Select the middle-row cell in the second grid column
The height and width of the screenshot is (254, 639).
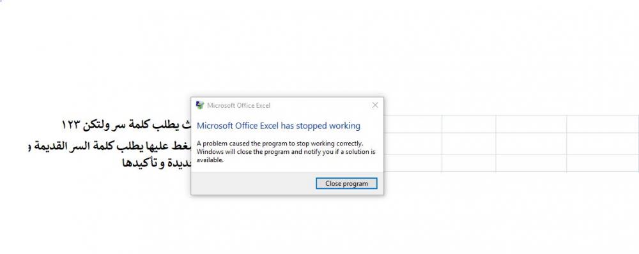tap(468, 144)
